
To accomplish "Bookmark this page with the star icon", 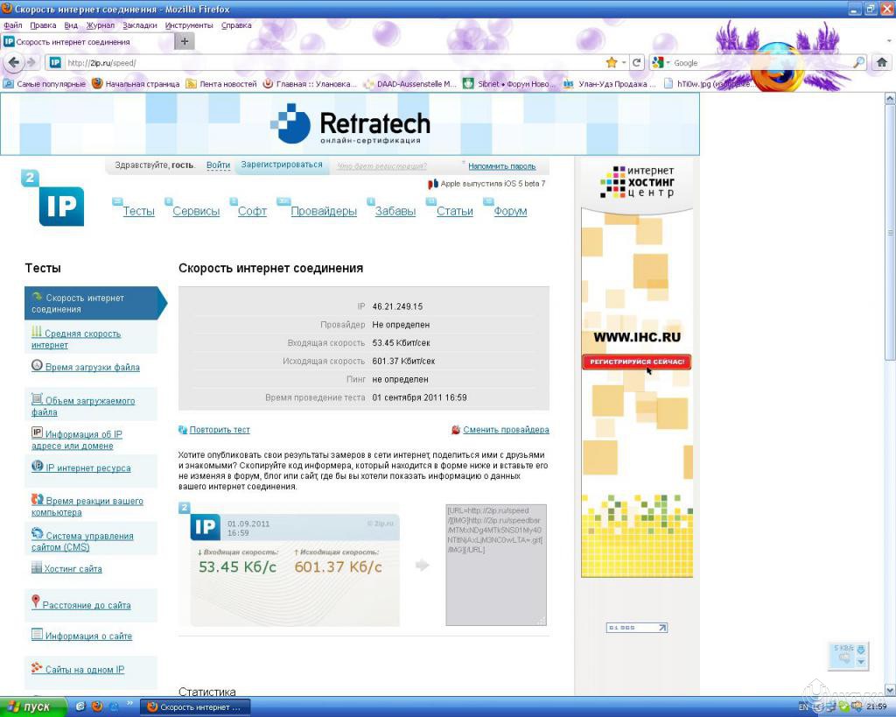I will [611, 63].
